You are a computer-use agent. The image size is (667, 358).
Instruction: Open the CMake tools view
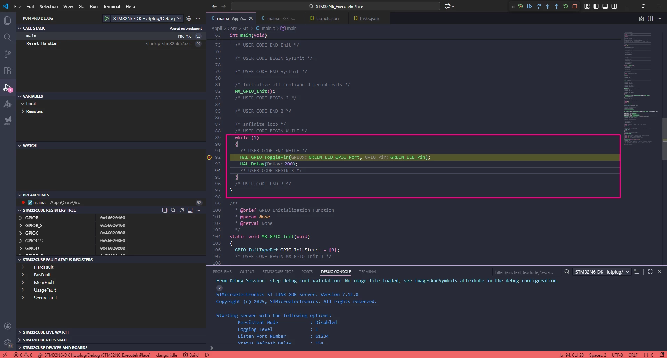click(x=7, y=104)
